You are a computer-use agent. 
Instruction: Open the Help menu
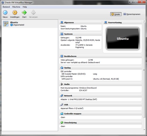click(x=25, y=7)
